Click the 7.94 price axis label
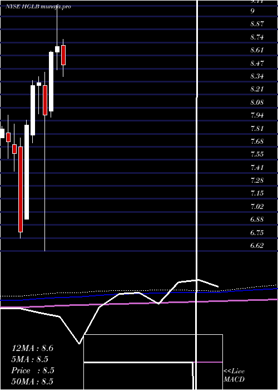278x390 pixels. click(x=257, y=115)
